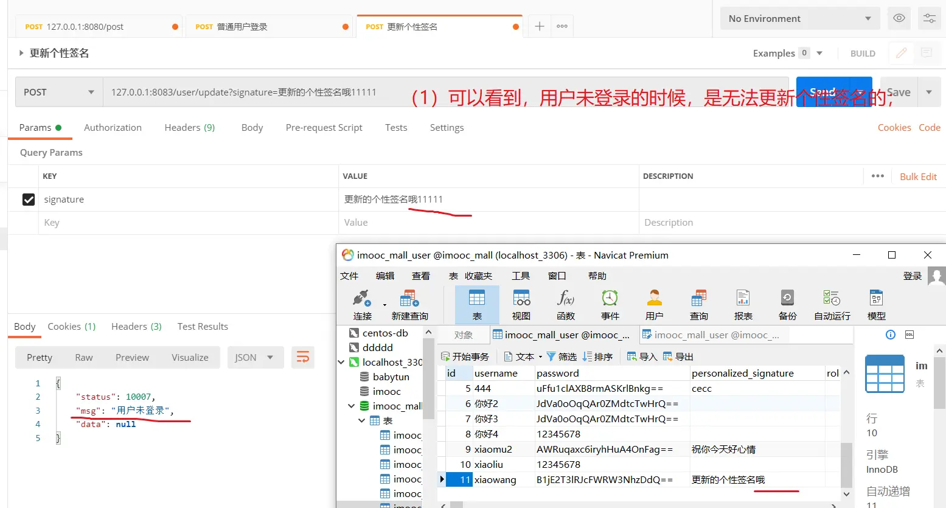Expand the No Environment dropdown
The height and width of the screenshot is (508, 946).
(x=799, y=18)
